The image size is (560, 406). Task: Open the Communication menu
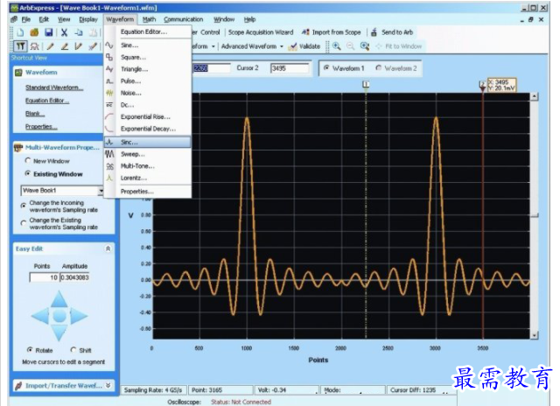pyautogui.click(x=184, y=19)
